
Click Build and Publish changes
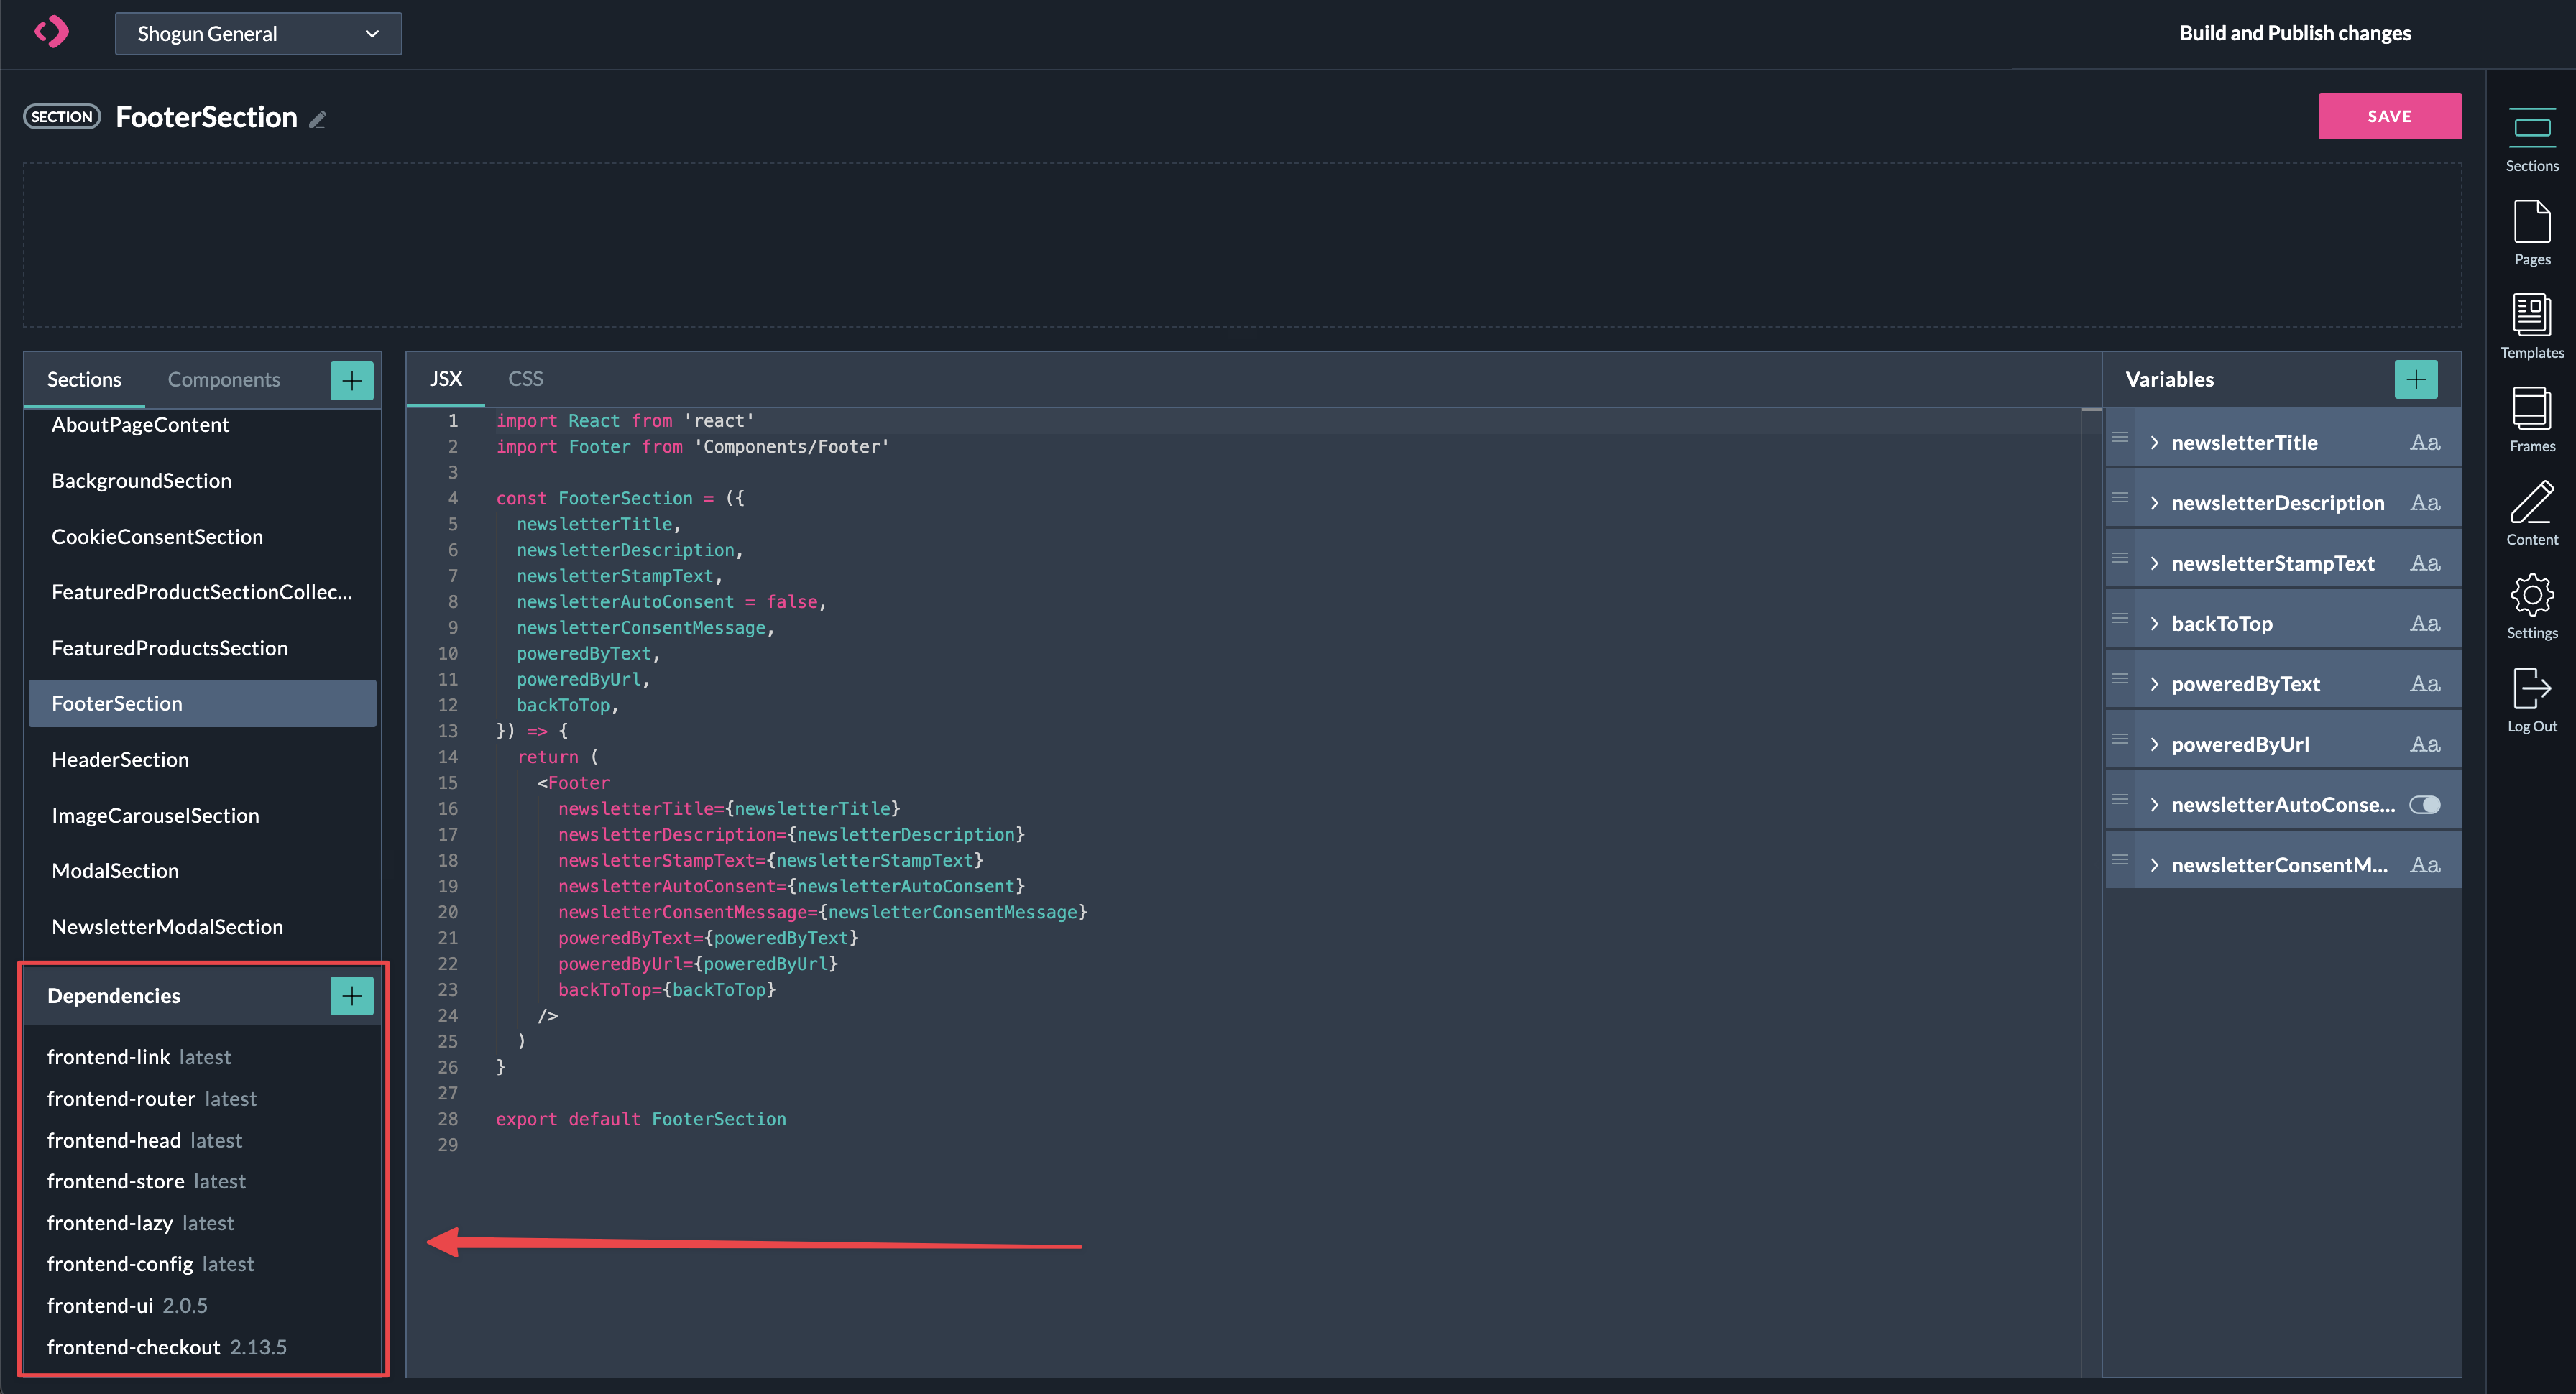point(2295,33)
